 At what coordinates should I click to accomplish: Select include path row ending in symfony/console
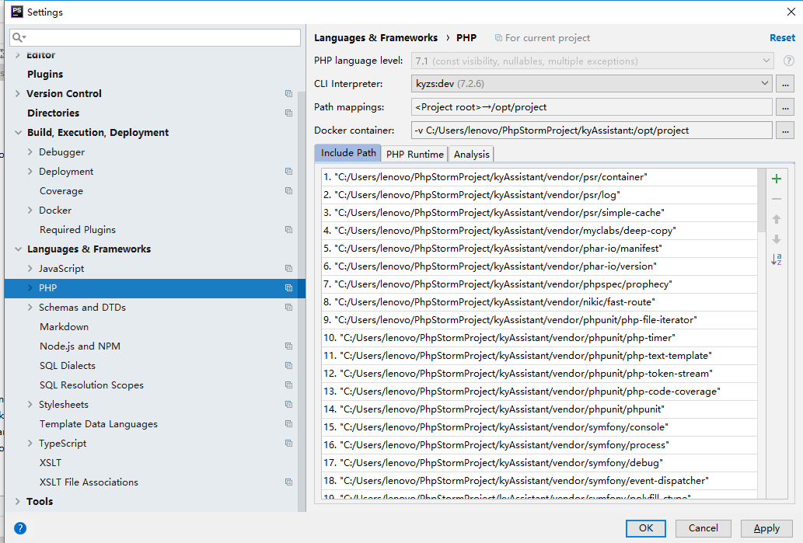click(x=539, y=426)
